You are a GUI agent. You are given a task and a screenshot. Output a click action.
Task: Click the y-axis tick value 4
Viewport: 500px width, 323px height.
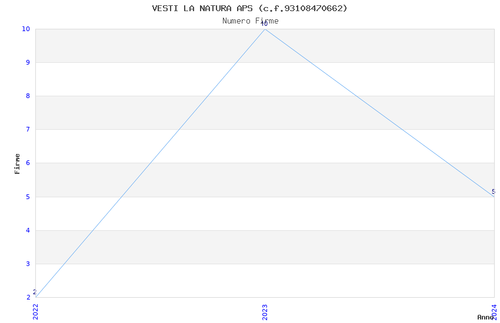28,230
